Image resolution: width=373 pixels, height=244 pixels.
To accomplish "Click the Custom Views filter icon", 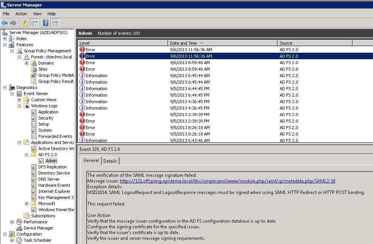I will tap(26, 100).
